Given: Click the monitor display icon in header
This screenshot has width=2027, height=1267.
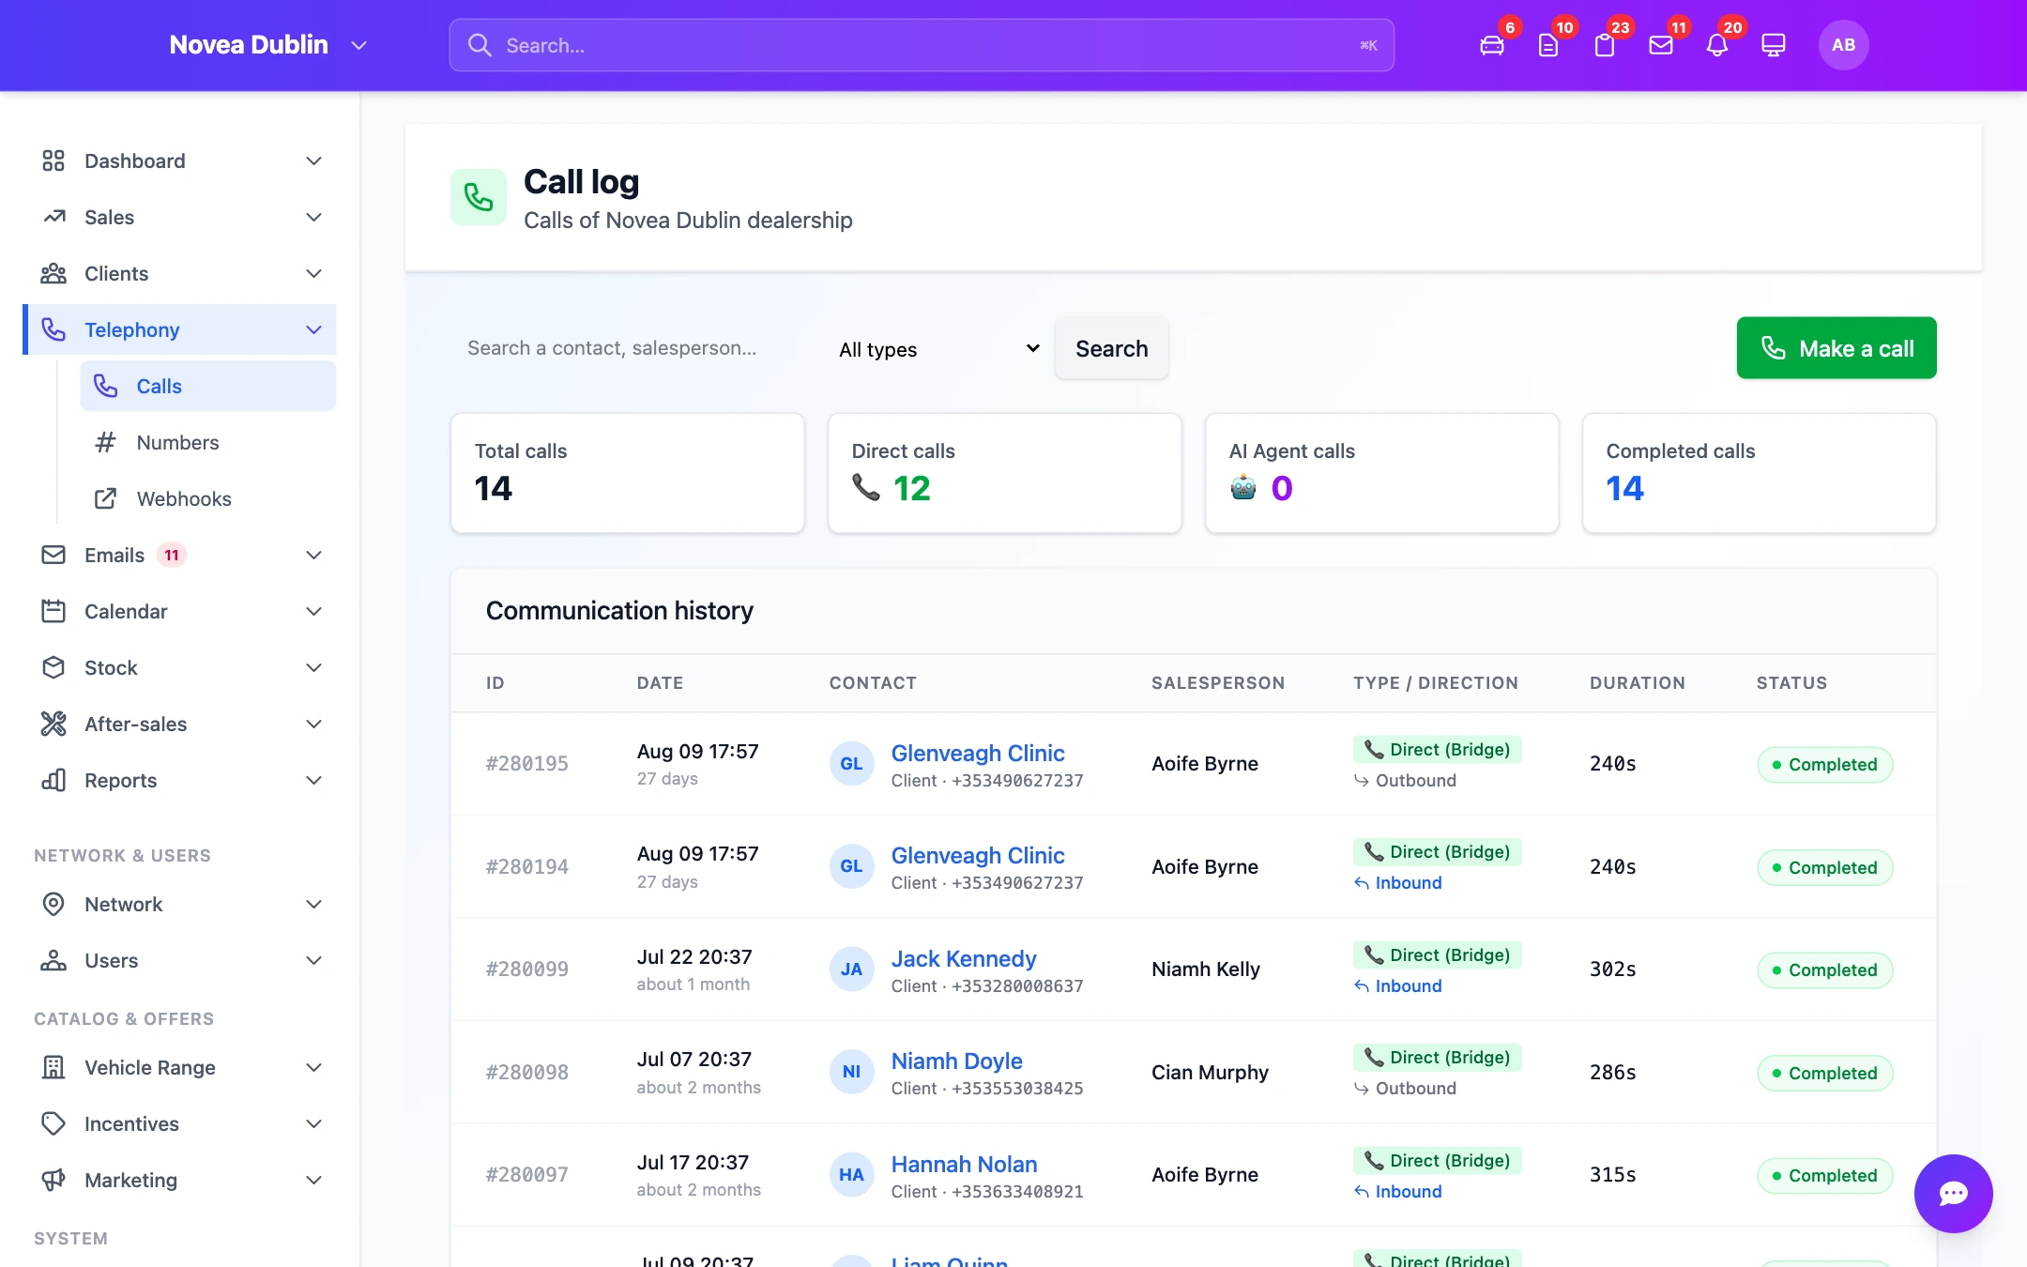Looking at the screenshot, I should (x=1774, y=45).
